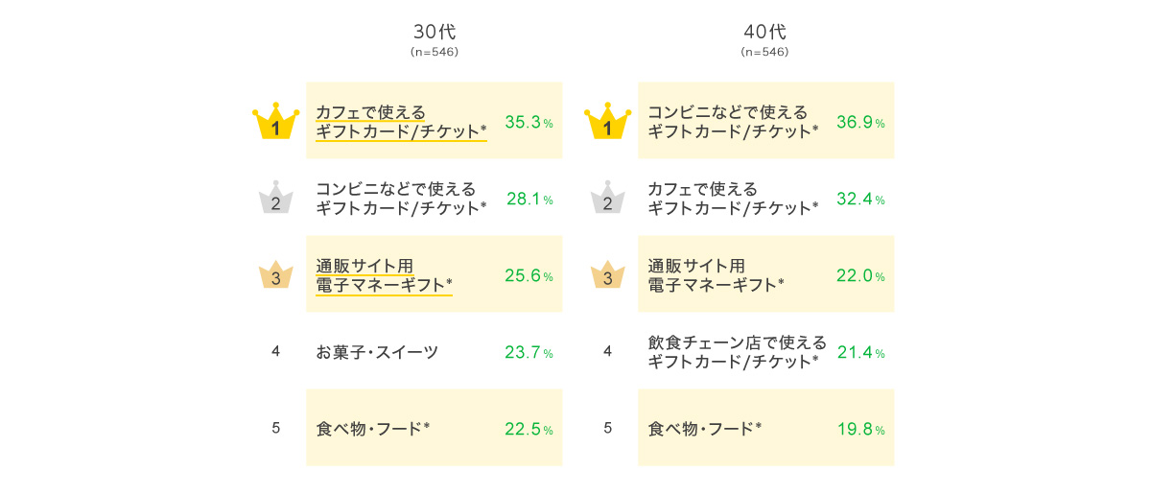
Task: Click the bronze rank 3 crown under 40代
Action: coord(607,276)
